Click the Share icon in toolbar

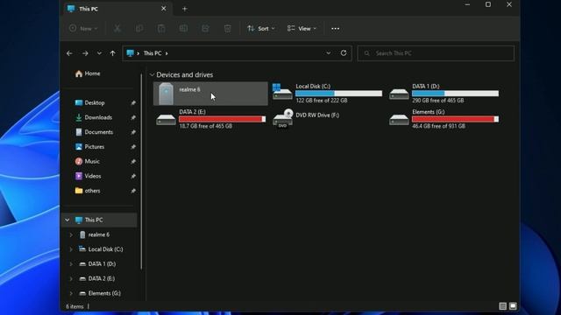tap(205, 29)
